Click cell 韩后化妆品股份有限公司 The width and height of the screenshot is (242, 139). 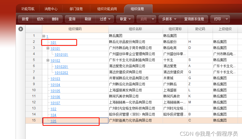[x=136, y=42]
